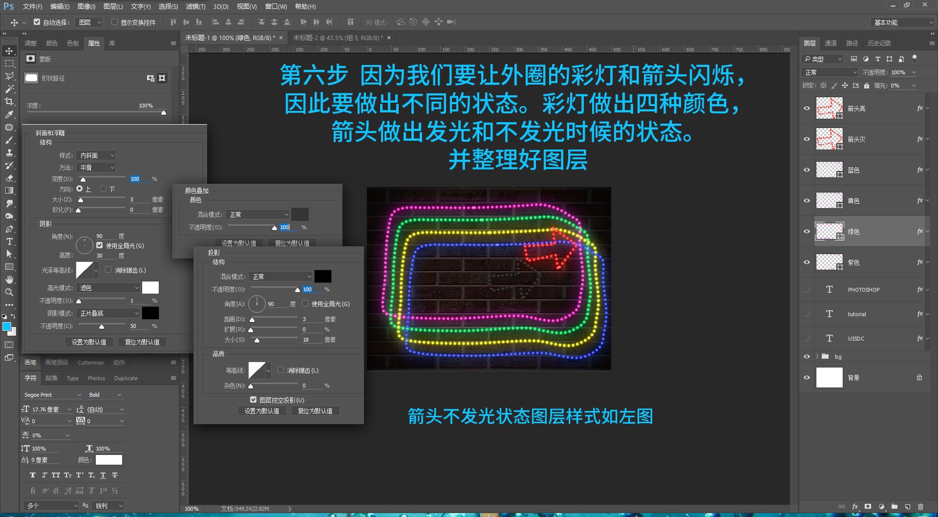Create a new group folder icon
This screenshot has width=938, height=517.
pos(895,507)
